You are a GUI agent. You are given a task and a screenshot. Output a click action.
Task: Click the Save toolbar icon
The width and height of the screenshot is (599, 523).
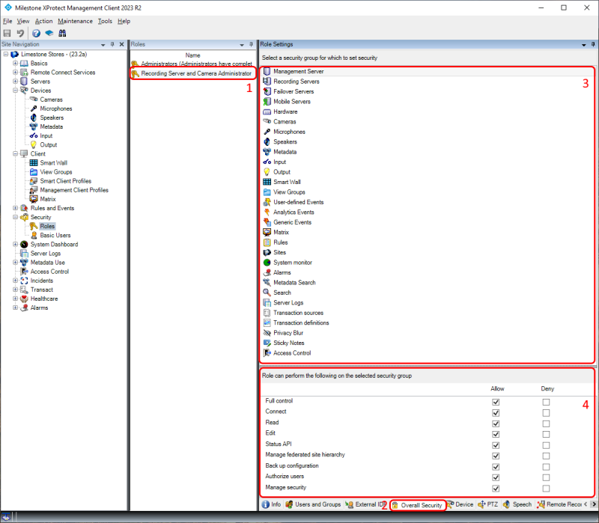coord(7,33)
